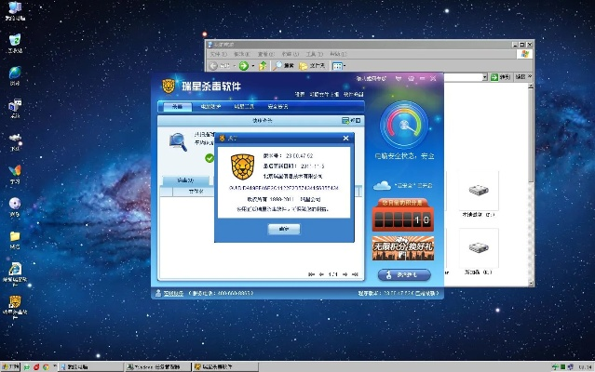Go to previous page in Rising list pager
Image resolution: width=595 pixels, height=372 pixels.
321,274
